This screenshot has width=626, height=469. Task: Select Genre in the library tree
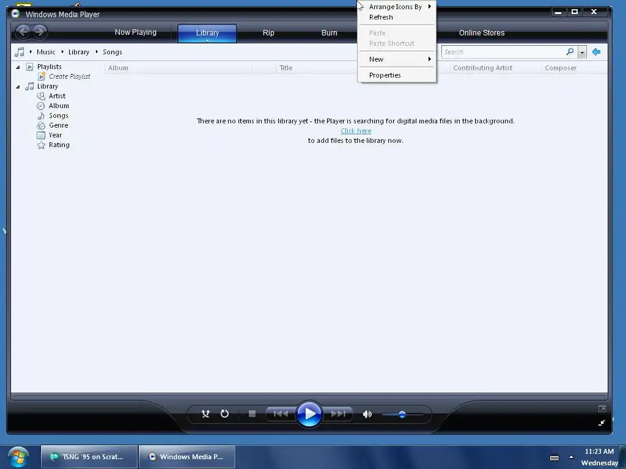tap(58, 125)
